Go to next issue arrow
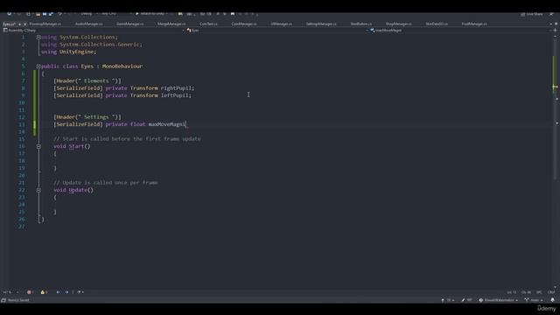 point(66,292)
